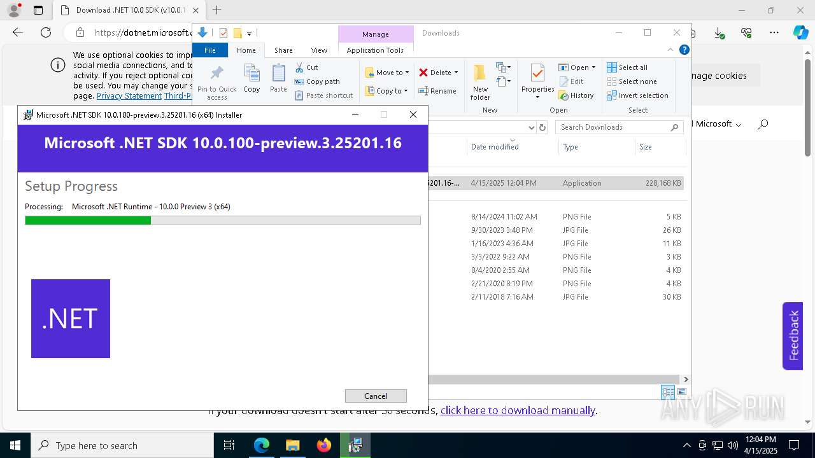The width and height of the screenshot is (815, 458).
Task: Switch to the Home ribbon tab
Action: coord(246,50)
